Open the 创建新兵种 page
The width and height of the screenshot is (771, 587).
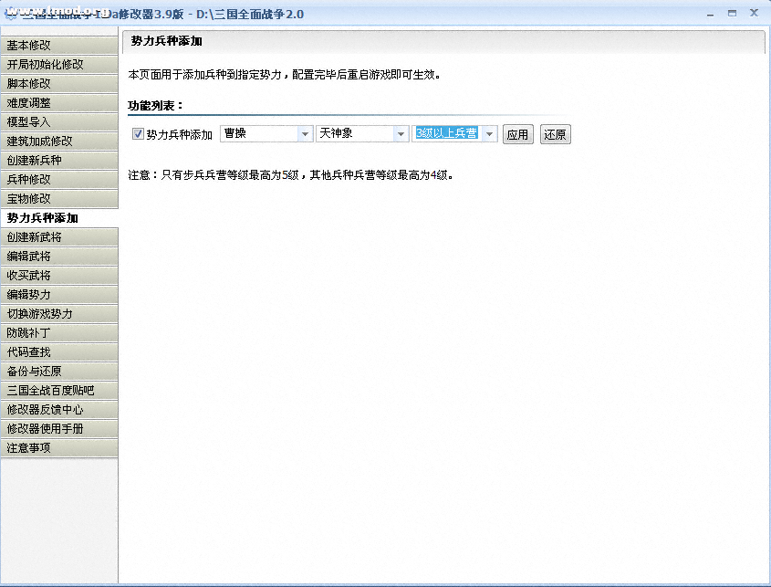(x=59, y=161)
